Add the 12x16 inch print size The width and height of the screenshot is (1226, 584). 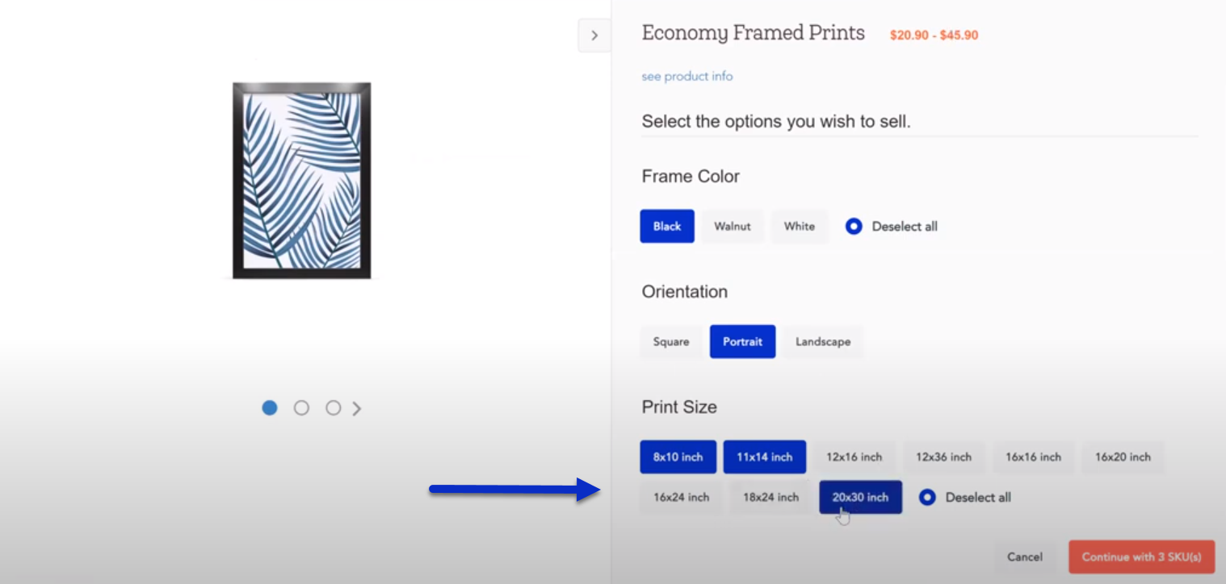coord(854,457)
